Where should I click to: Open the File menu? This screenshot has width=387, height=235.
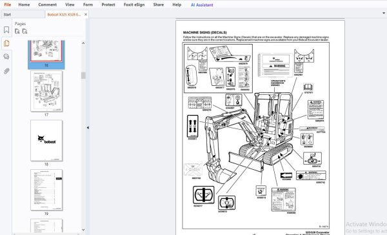click(7, 5)
